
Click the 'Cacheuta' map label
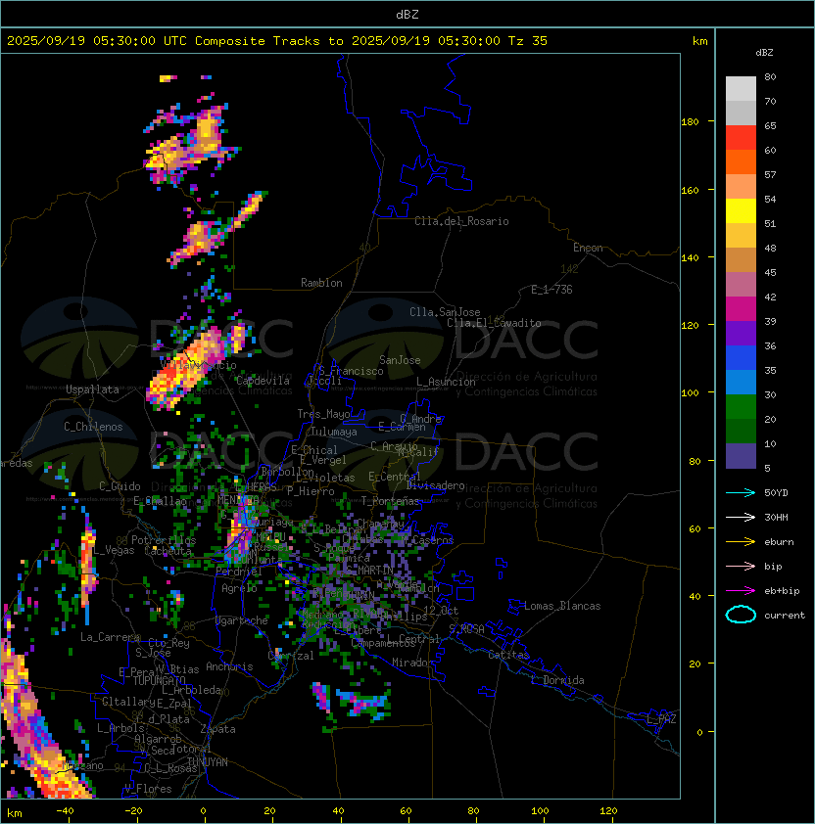click(x=168, y=551)
